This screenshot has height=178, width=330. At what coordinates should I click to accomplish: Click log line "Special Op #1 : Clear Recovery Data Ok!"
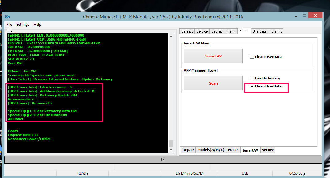click(x=42, y=111)
